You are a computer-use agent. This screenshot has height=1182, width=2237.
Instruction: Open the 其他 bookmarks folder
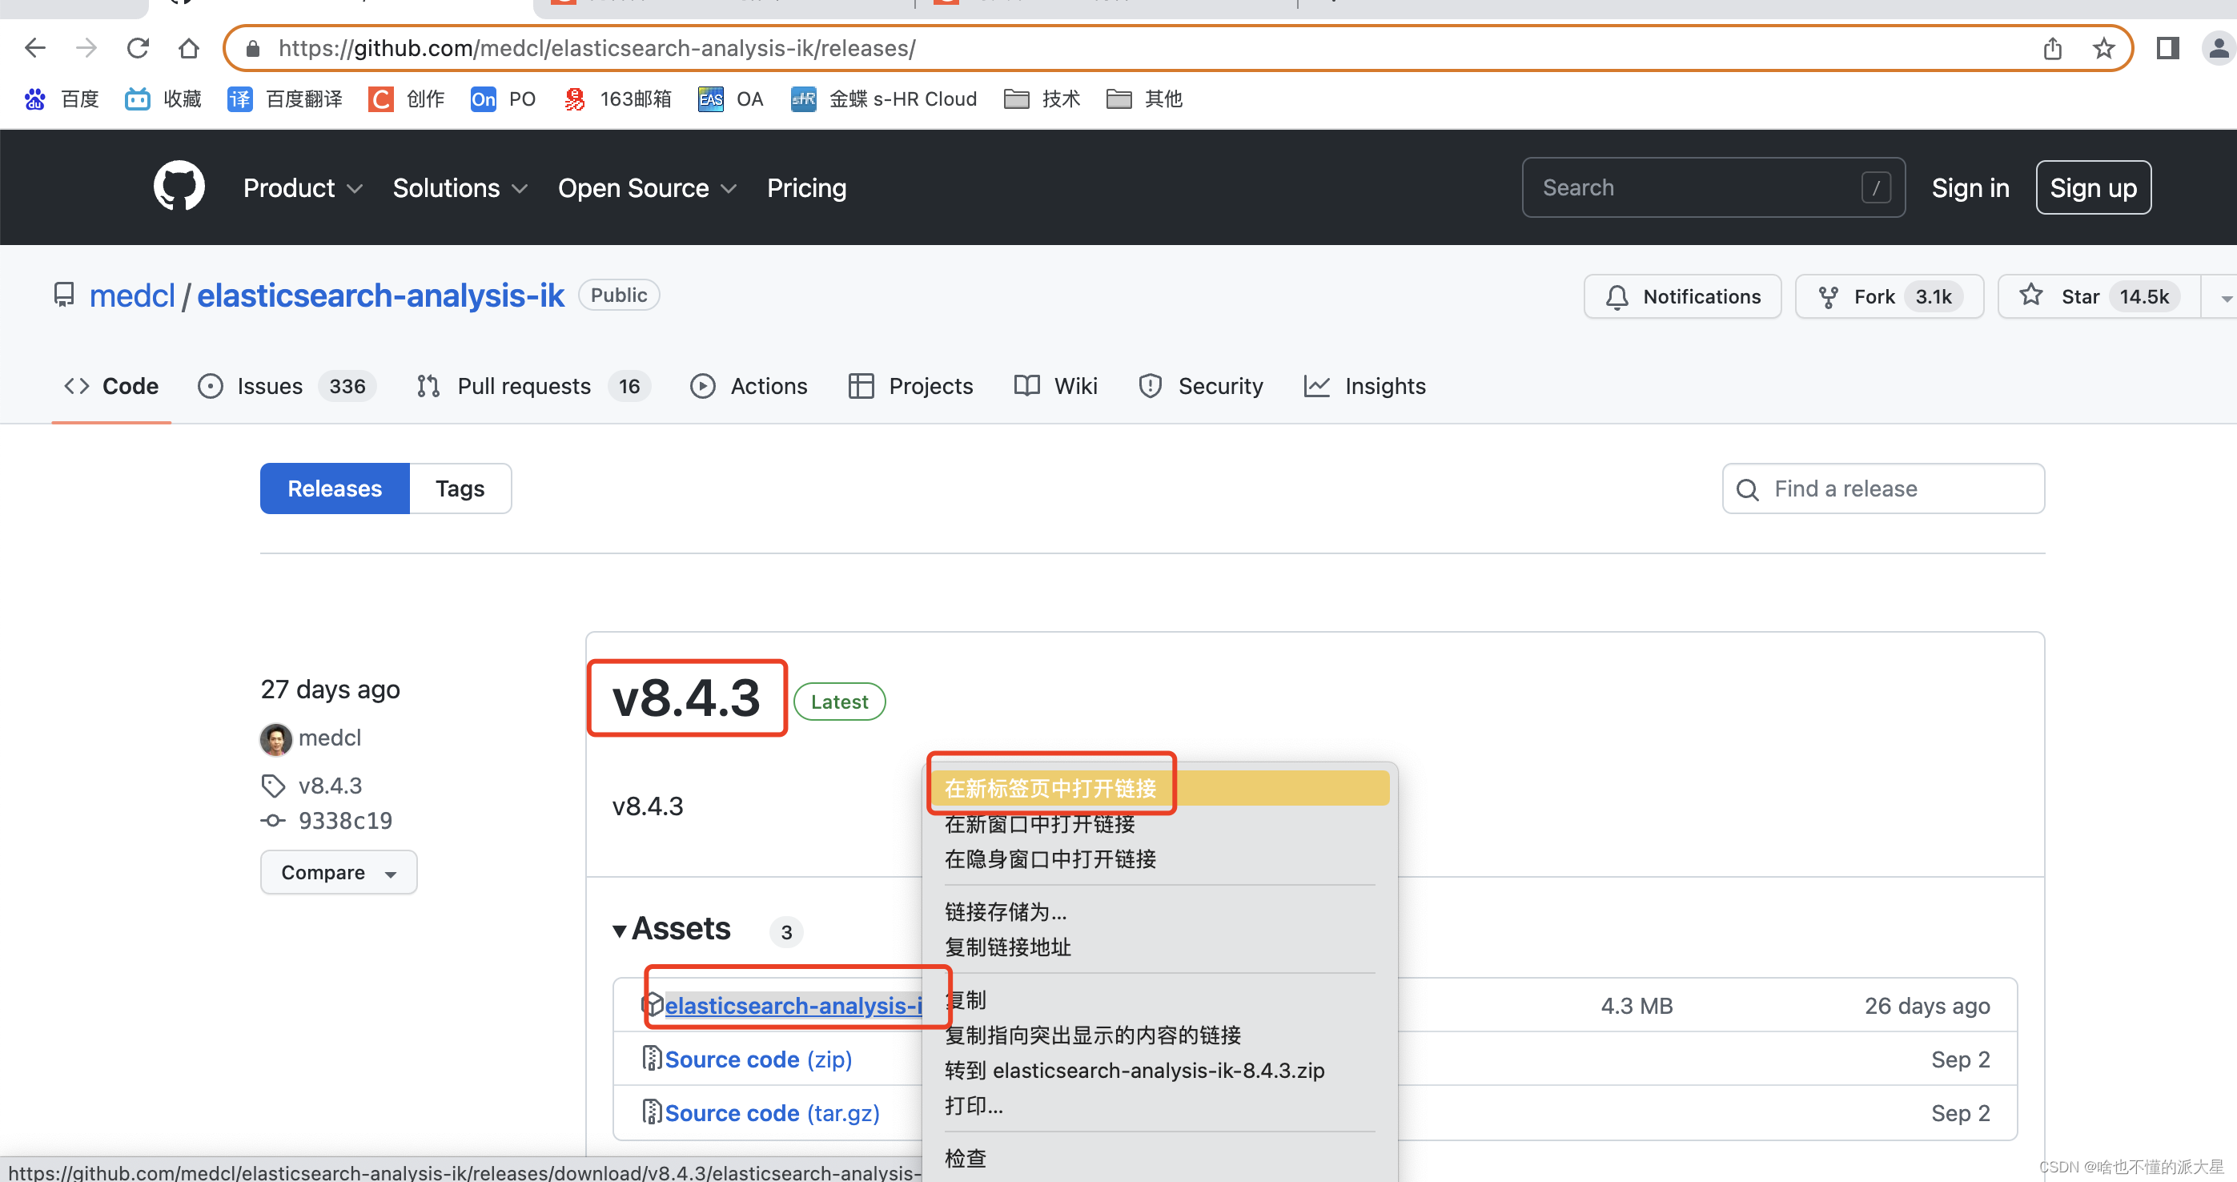click(x=1145, y=99)
